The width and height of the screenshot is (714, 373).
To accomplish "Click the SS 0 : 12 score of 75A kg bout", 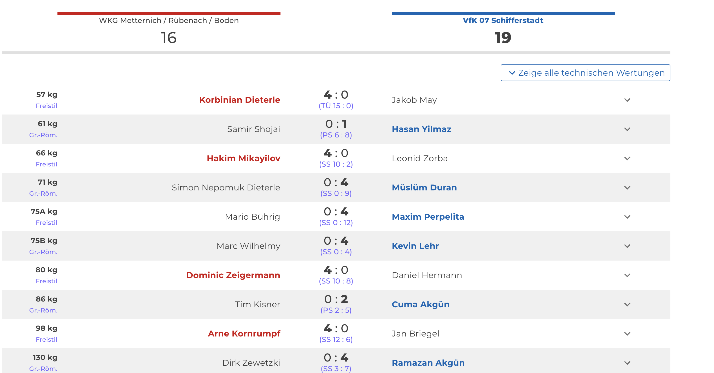I will [x=336, y=223].
